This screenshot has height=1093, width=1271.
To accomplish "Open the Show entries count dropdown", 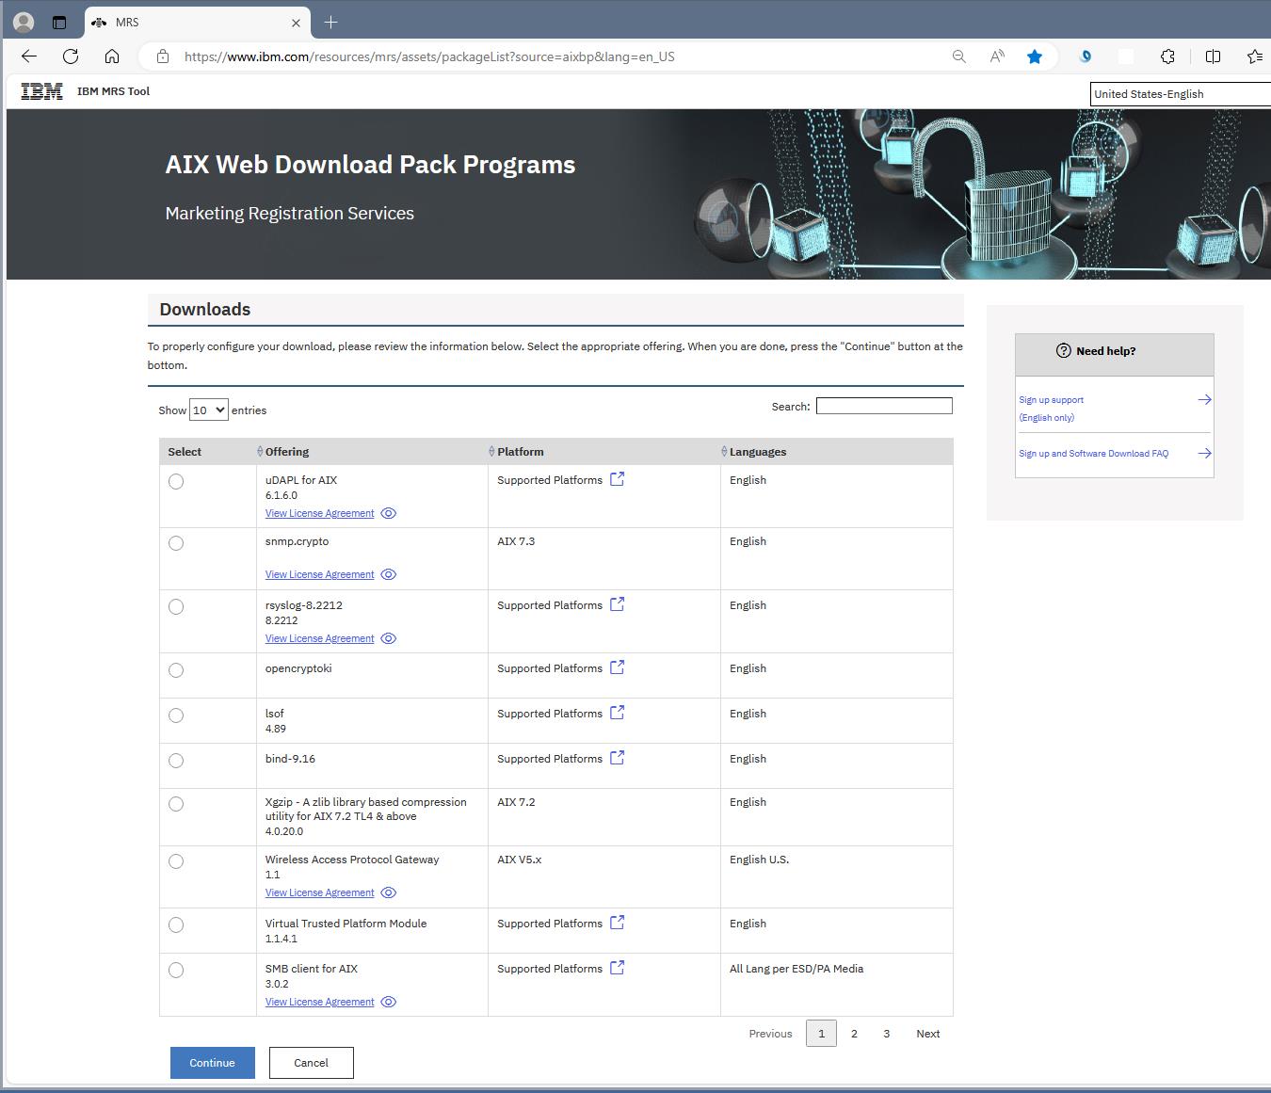I will (208, 410).
